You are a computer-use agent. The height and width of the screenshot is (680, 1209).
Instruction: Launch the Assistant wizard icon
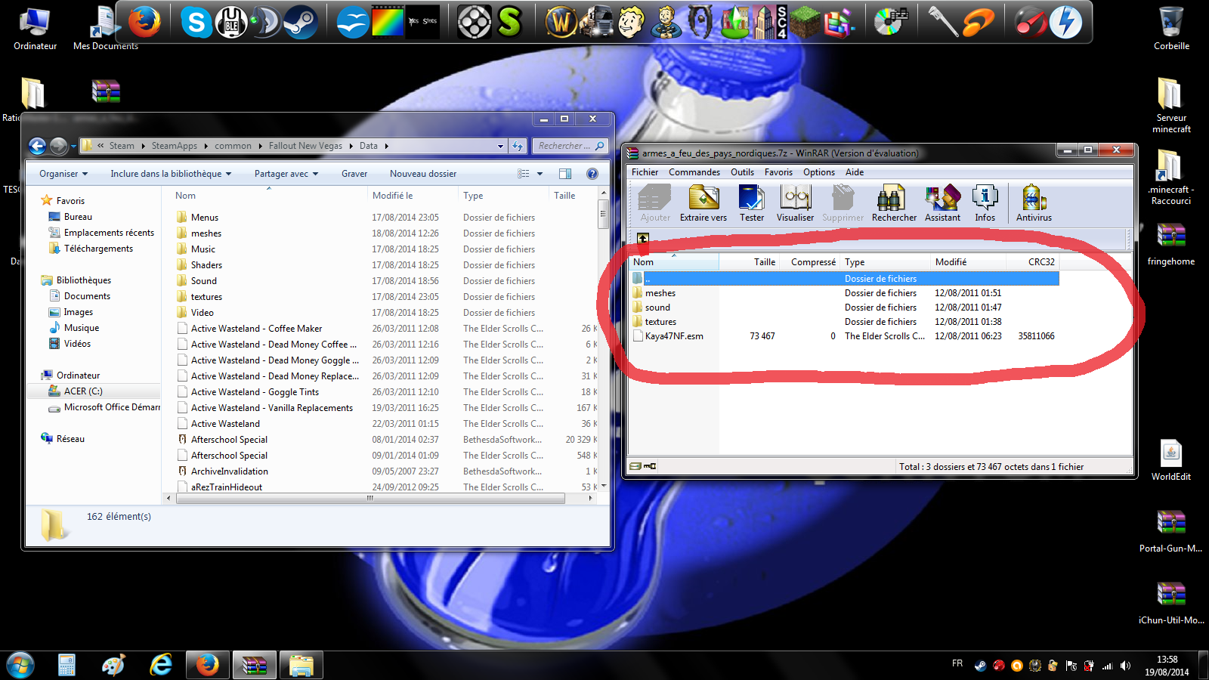942,203
